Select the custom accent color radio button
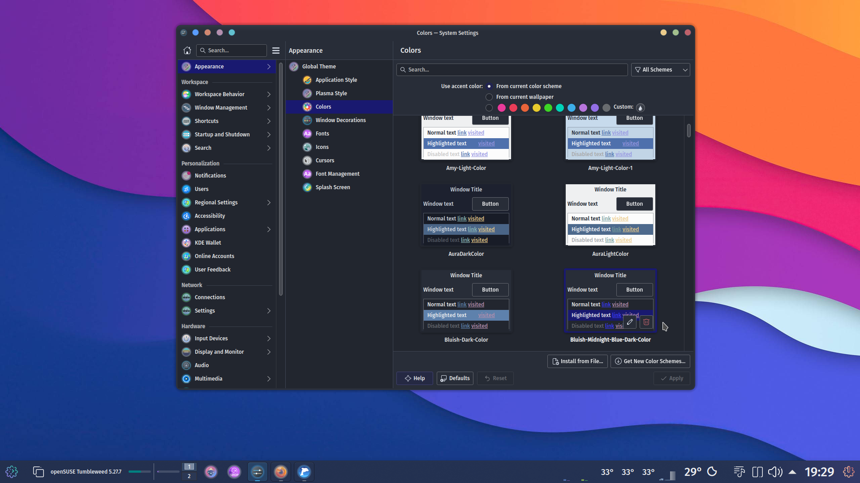The height and width of the screenshot is (483, 860). point(489,108)
